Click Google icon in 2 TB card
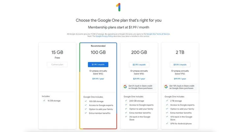The width and height of the screenshot is (237, 132). (x=166, y=87)
